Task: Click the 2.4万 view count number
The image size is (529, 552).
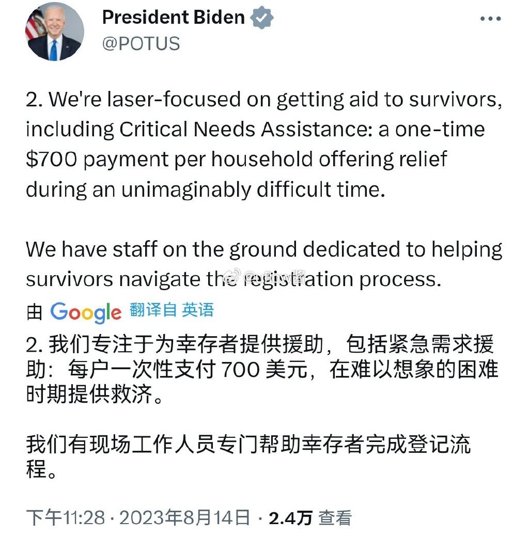Action: tap(290, 518)
